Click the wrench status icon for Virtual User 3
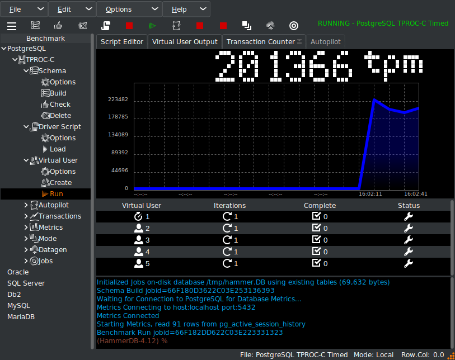This screenshot has height=360, width=455. [409, 240]
